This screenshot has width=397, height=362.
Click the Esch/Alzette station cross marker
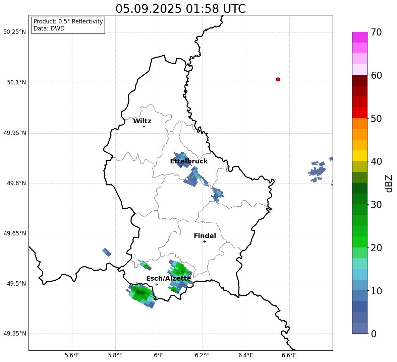pyautogui.click(x=157, y=284)
